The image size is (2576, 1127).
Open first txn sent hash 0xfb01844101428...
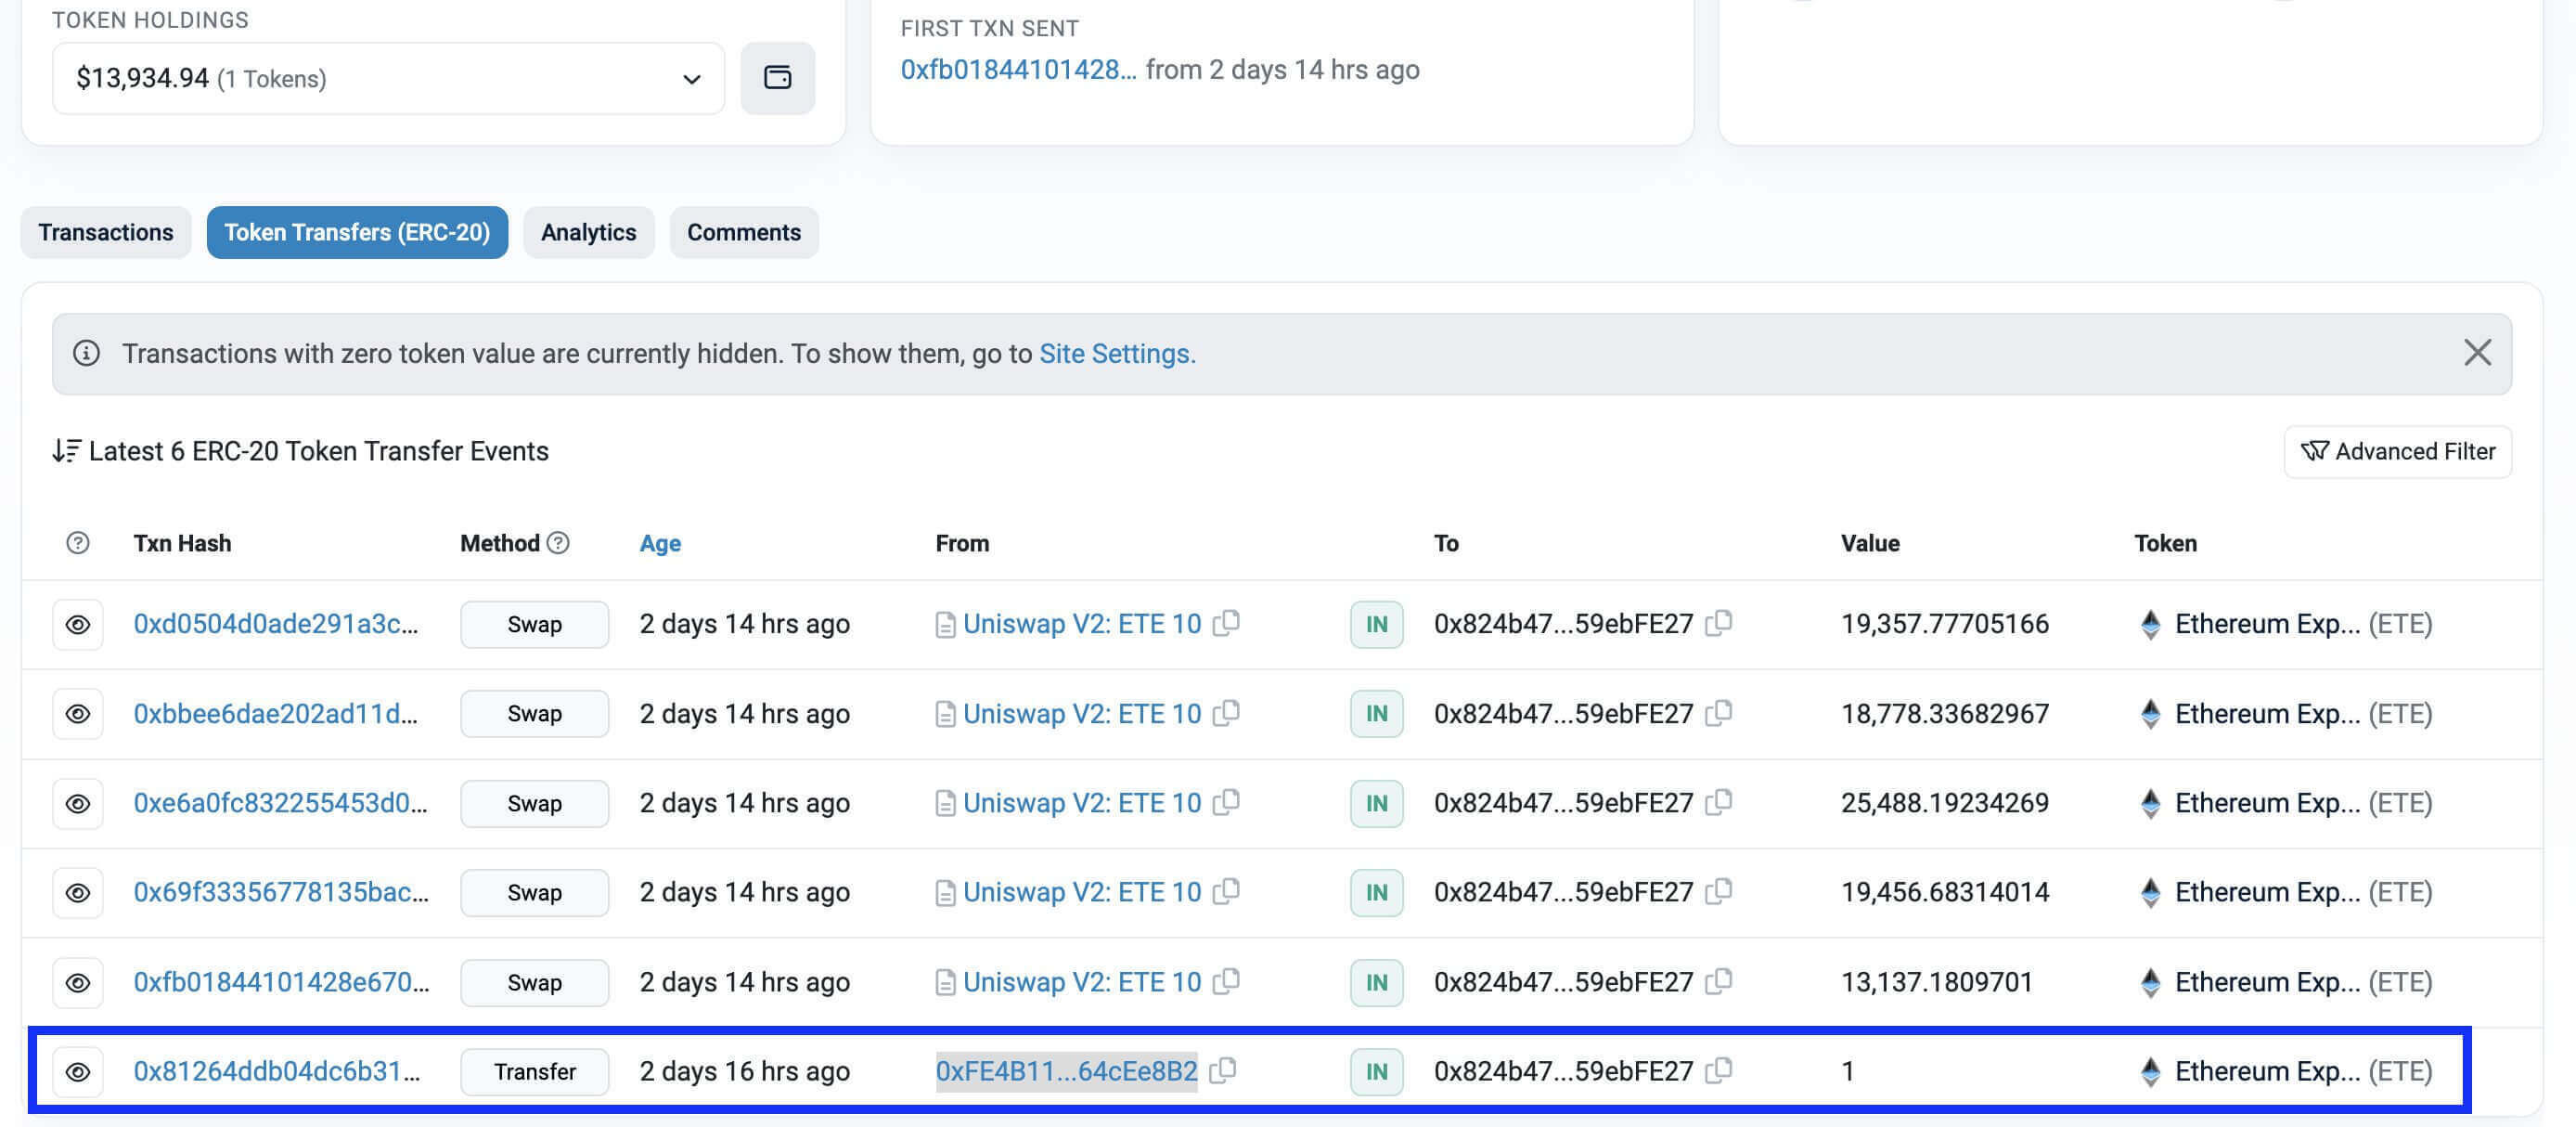tap(1018, 69)
